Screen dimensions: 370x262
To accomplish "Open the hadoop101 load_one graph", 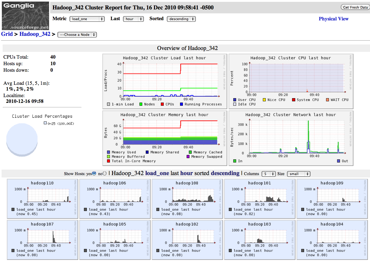I will 260,199.
